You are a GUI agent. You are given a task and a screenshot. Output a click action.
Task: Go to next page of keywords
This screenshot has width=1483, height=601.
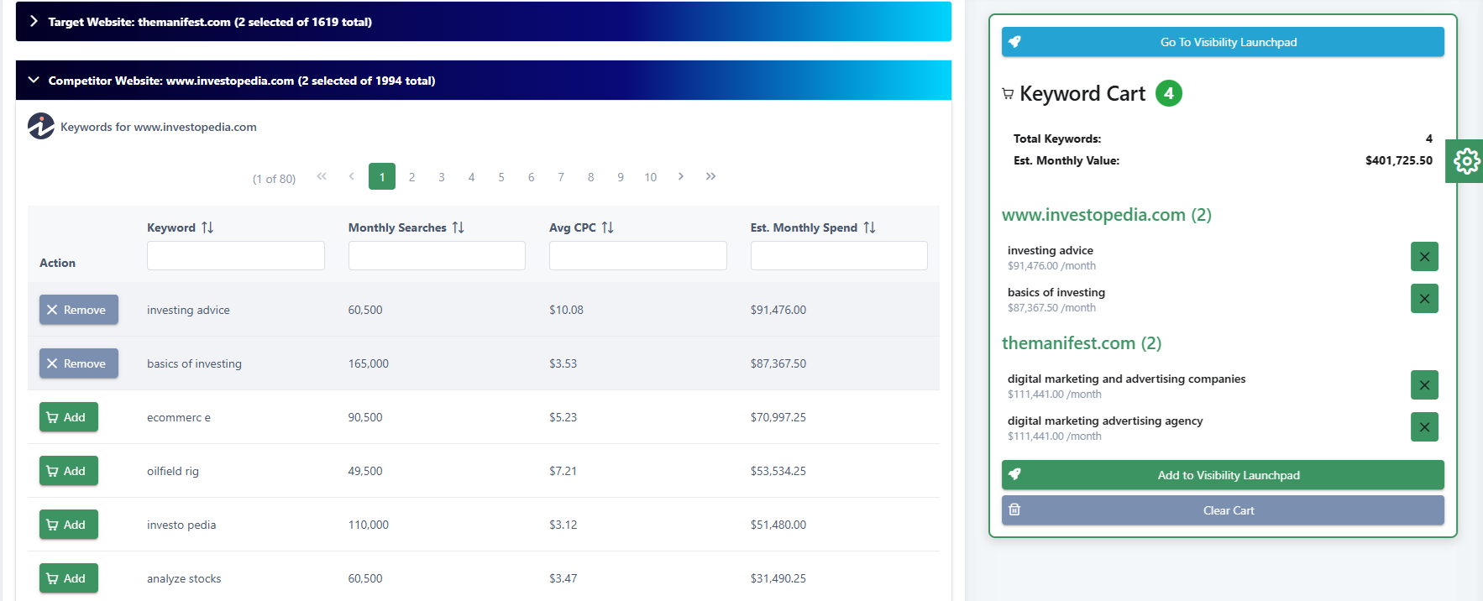pos(681,176)
